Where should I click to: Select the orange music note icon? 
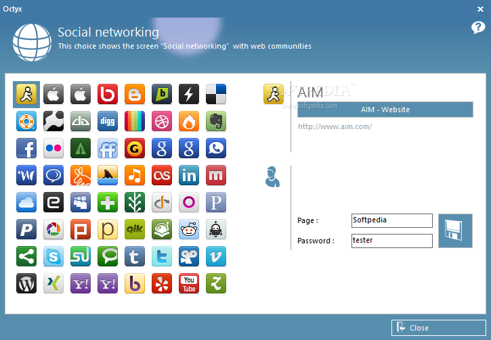(135, 175)
